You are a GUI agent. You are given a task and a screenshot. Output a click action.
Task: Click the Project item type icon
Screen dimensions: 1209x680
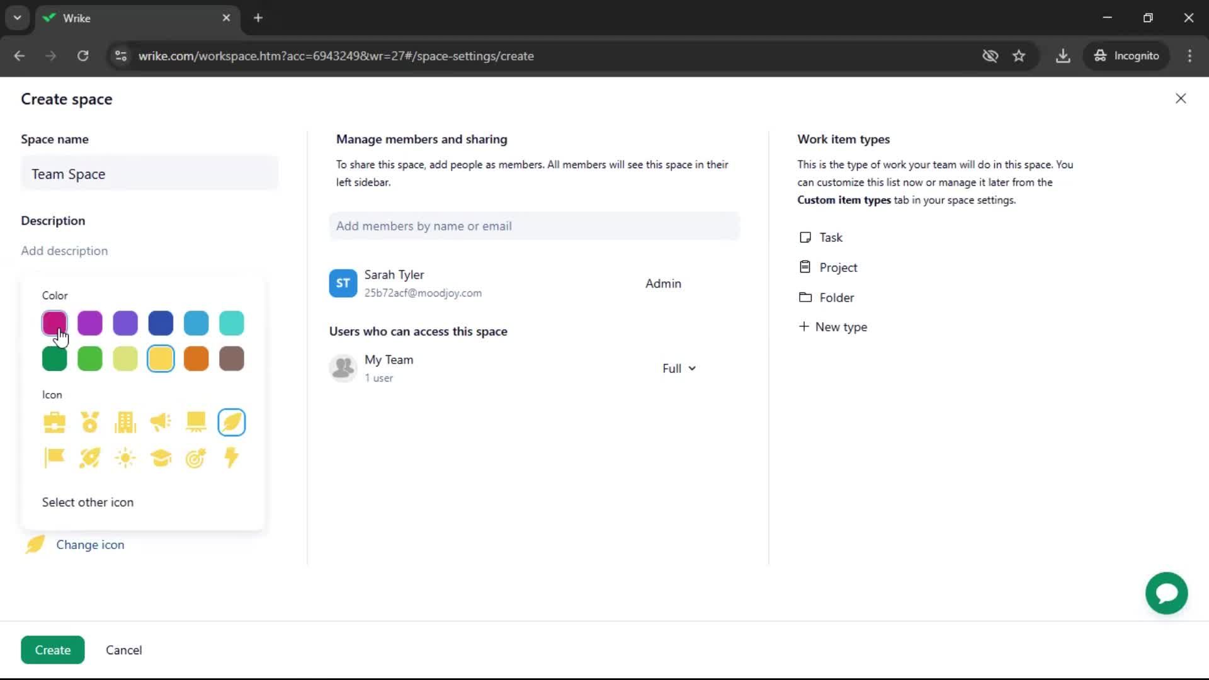coord(805,267)
